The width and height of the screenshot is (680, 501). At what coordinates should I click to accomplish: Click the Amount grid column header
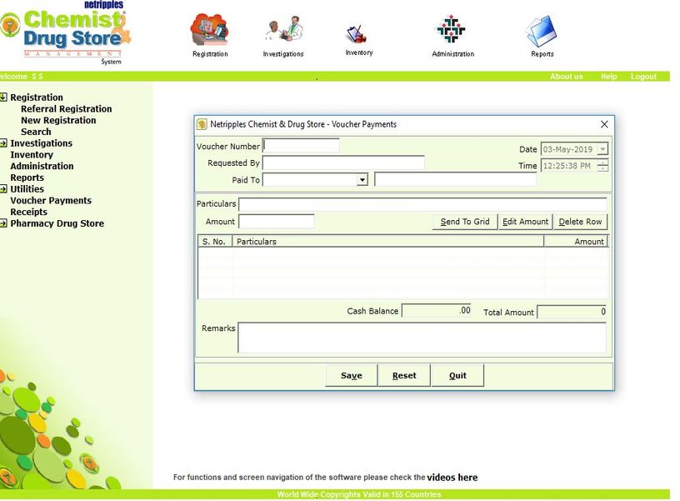(577, 242)
